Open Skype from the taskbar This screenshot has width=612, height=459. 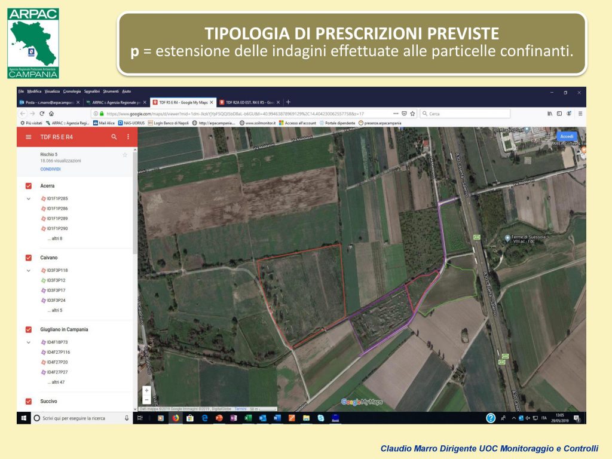coord(320,418)
